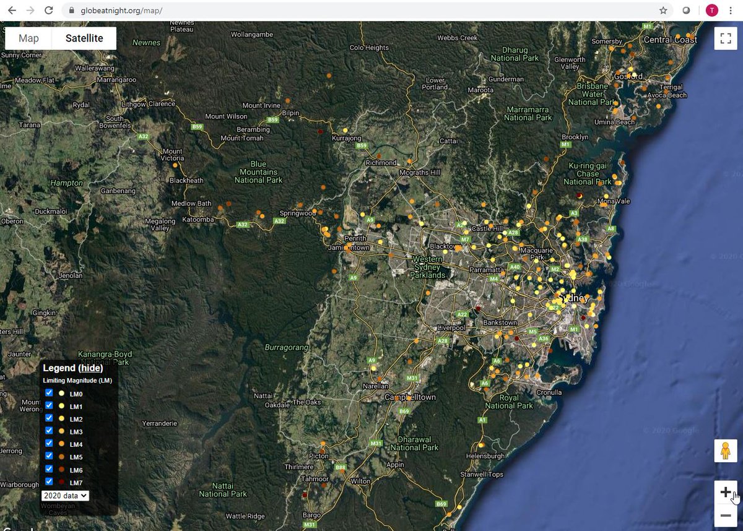Screen dimensions: 743x531
Task: Toggle the LM2 checkbox
Action: (x=49, y=418)
